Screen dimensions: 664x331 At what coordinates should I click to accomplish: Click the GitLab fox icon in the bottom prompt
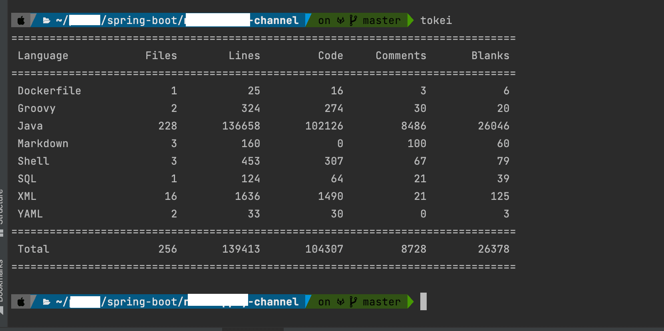pyautogui.click(x=341, y=302)
